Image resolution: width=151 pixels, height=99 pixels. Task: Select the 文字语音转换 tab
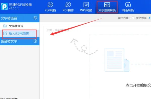point(107,7)
